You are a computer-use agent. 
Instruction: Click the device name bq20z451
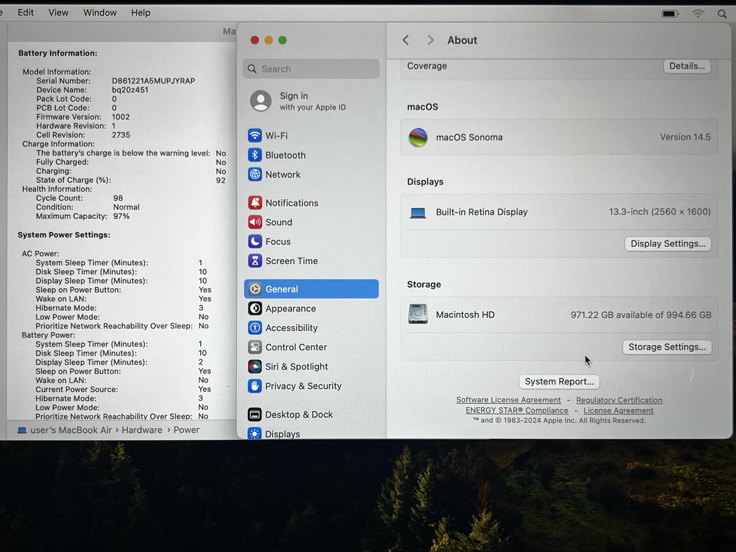pos(130,90)
